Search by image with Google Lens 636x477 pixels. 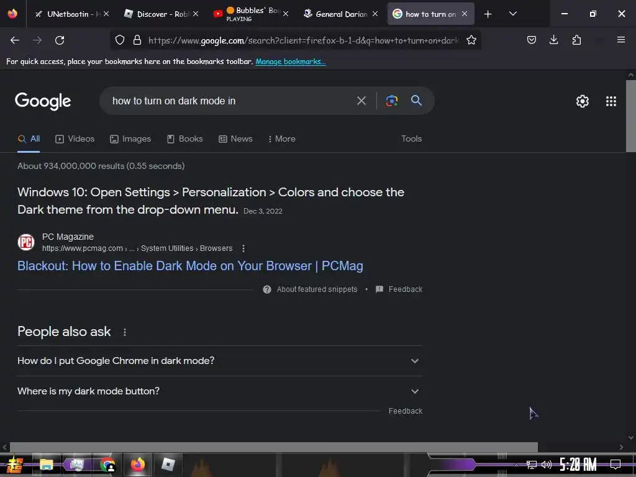point(391,101)
